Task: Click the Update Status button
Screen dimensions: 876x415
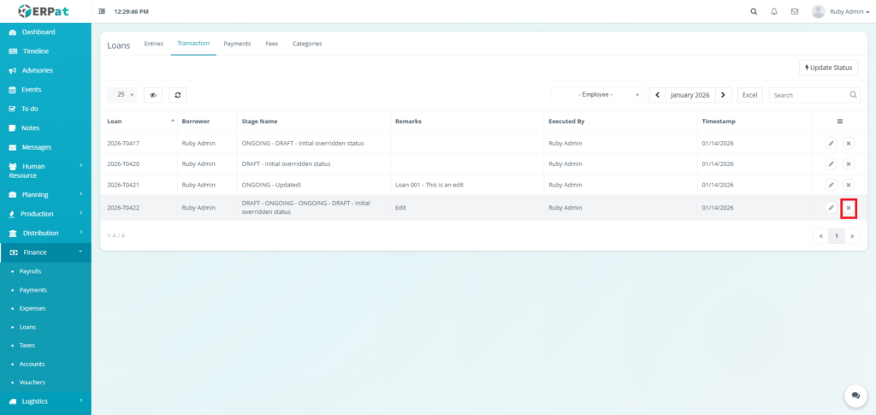Action: (x=828, y=68)
